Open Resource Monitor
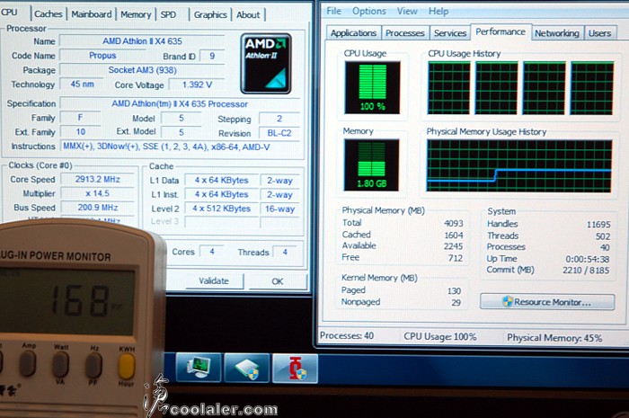 (x=547, y=302)
